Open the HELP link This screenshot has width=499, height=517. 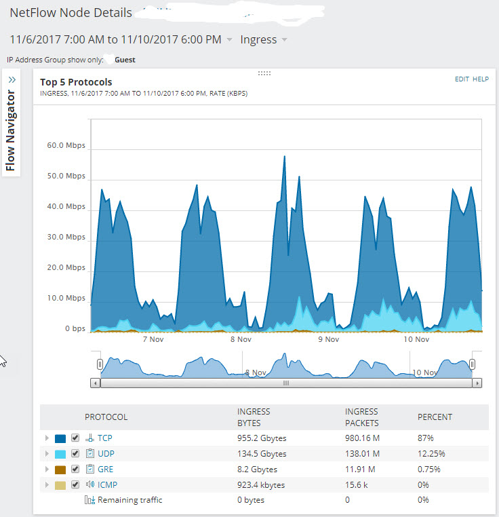(481, 79)
